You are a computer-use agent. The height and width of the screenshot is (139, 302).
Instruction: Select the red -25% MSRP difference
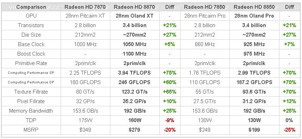[x=289, y=130]
